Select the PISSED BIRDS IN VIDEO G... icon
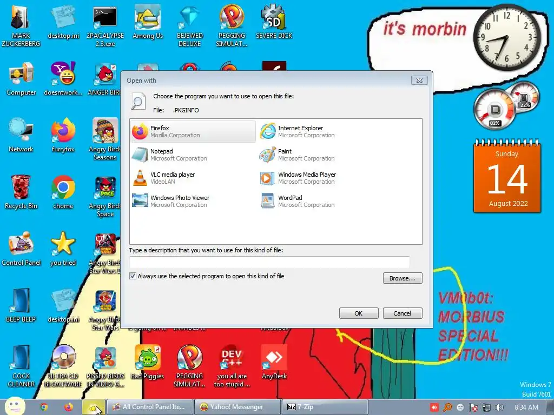 (105, 366)
